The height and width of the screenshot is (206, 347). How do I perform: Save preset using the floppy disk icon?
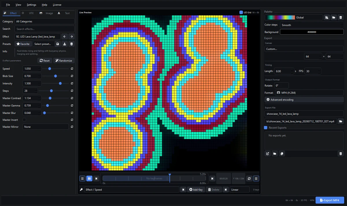click(58, 44)
